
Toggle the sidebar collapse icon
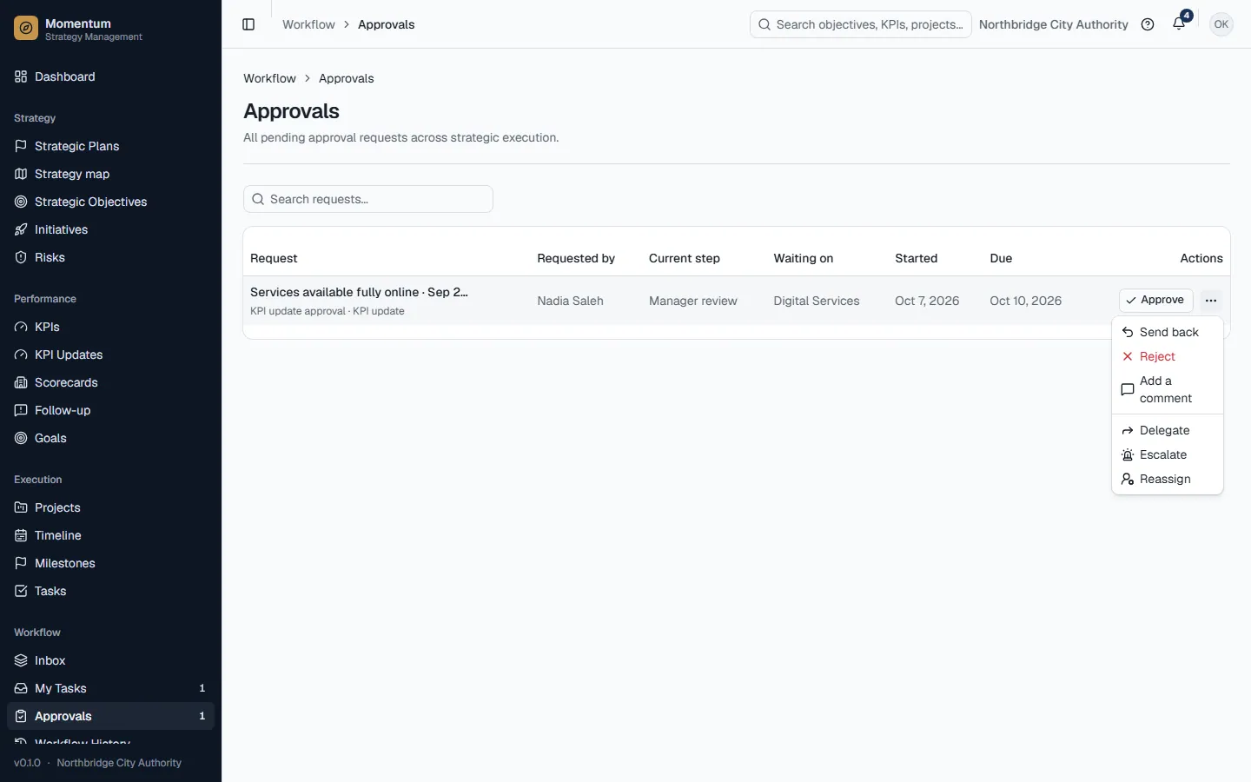(x=248, y=24)
